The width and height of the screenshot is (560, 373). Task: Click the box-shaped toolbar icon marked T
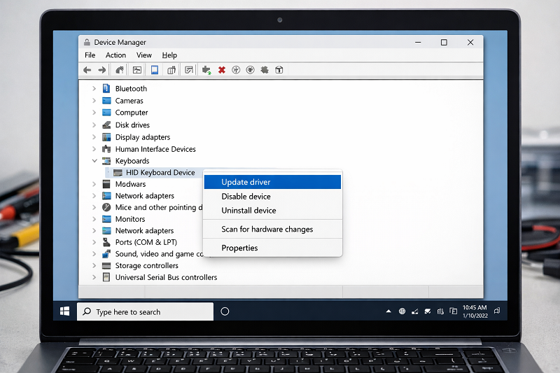279,70
